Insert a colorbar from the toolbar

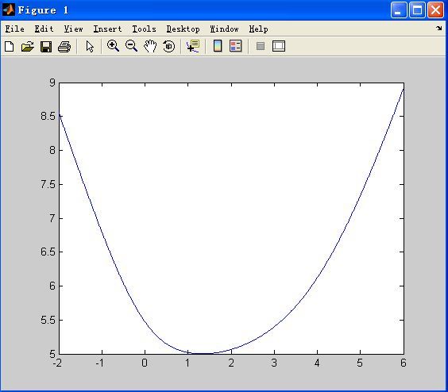coord(218,46)
